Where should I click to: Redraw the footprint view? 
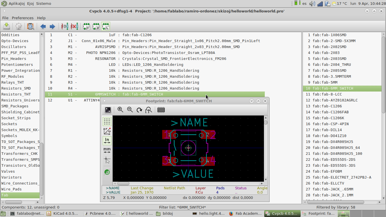pos(139,110)
